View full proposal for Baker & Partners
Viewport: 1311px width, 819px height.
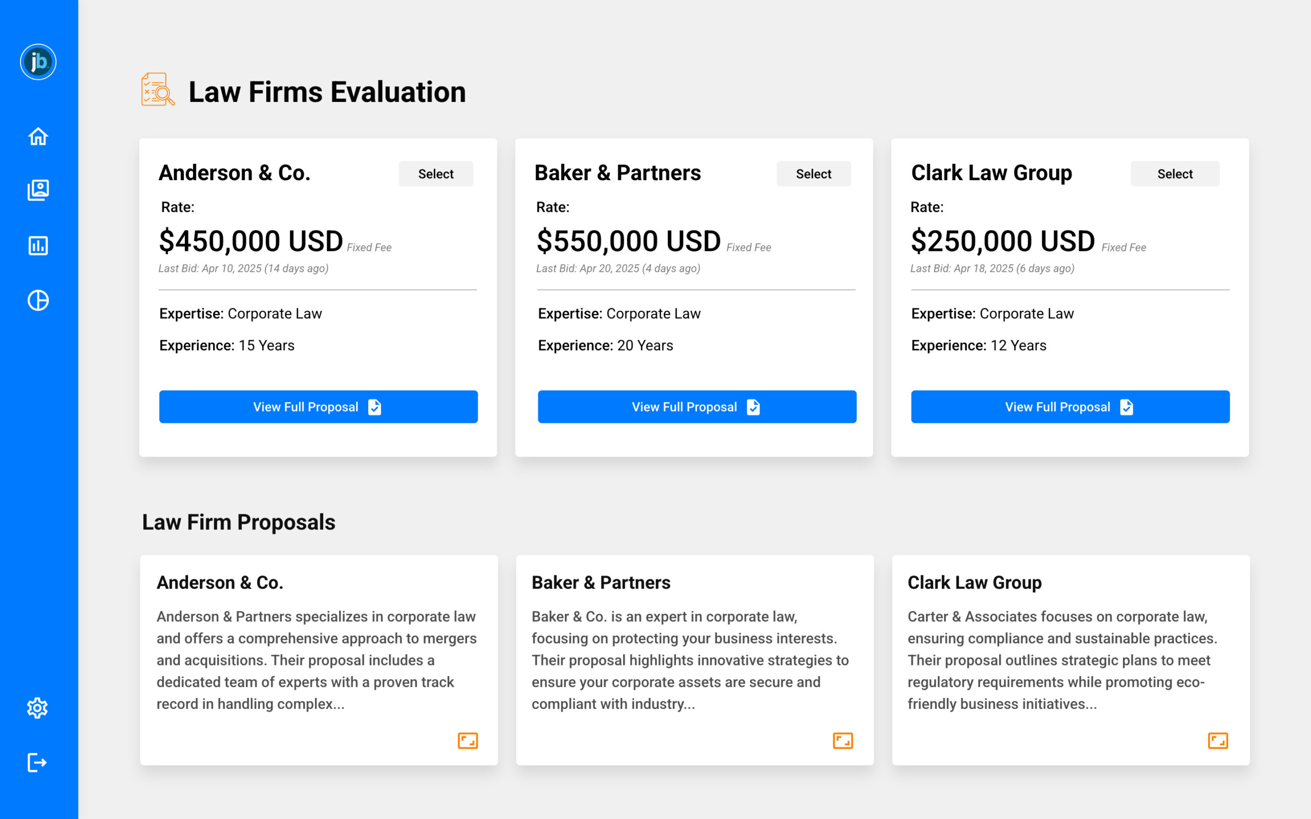[x=696, y=407]
